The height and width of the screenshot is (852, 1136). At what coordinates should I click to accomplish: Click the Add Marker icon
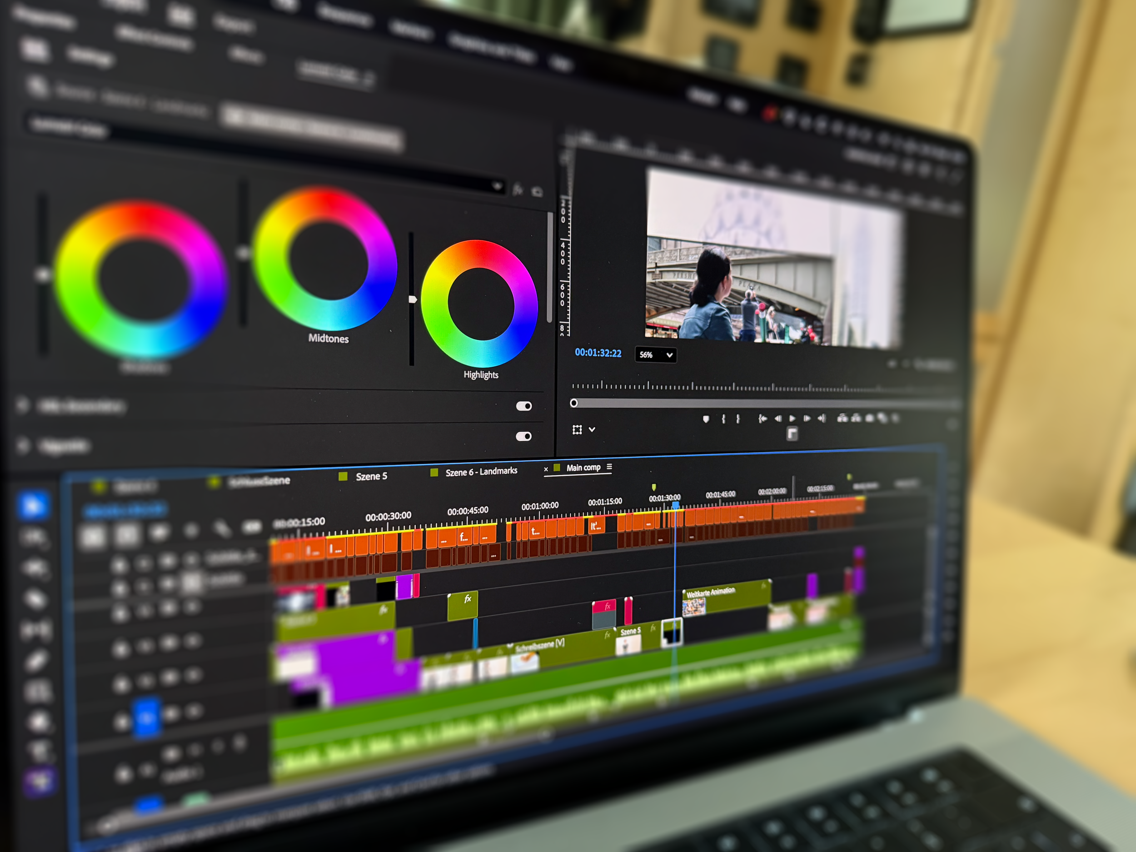tap(706, 419)
